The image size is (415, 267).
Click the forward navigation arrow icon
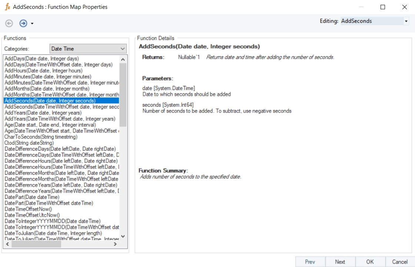click(23, 23)
